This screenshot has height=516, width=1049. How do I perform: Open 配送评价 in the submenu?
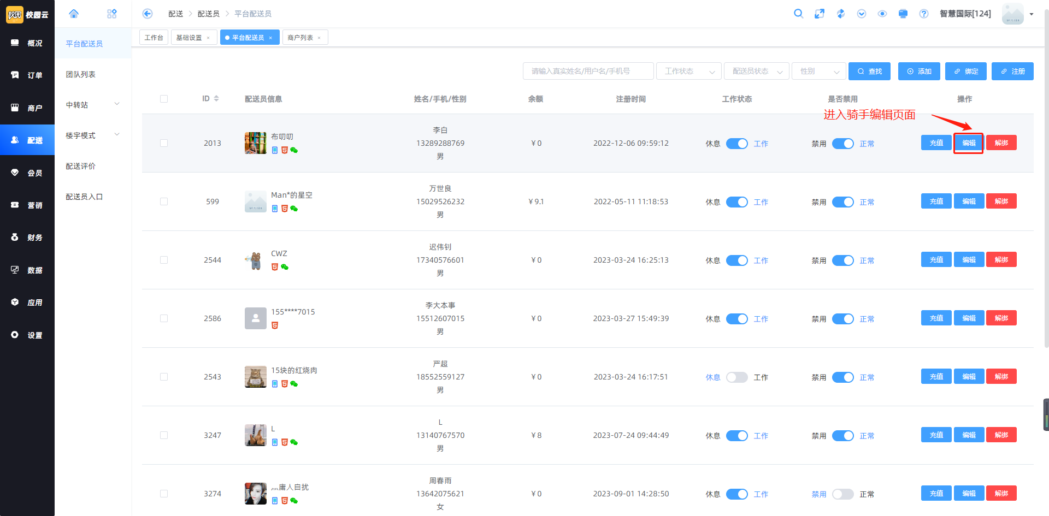[93, 166]
